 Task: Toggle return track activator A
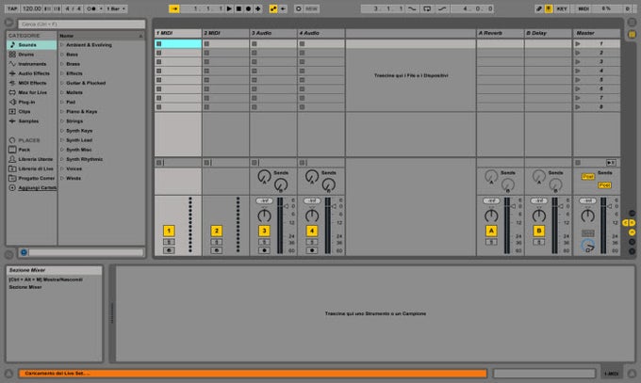tap(491, 231)
